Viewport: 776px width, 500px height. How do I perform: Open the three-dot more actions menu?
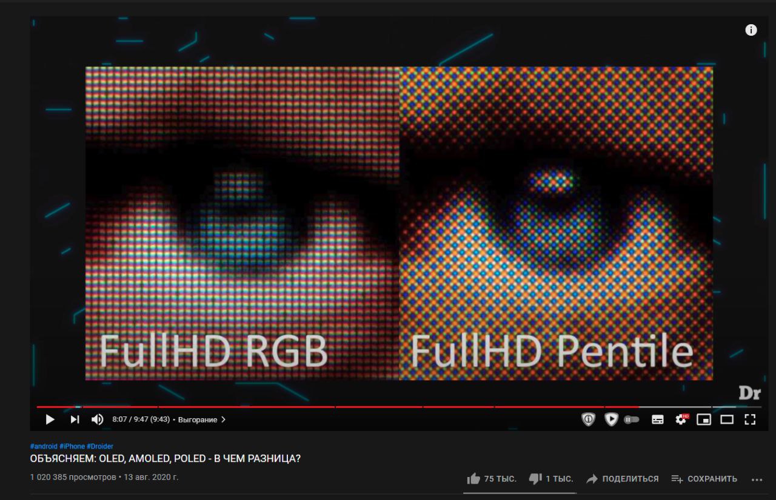tap(757, 479)
